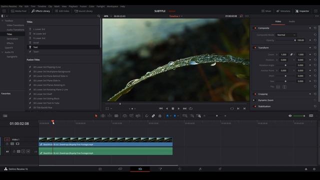This screenshot has height=180, width=320.
Task: Click the Replace Clip icon
Action: pos(138,116)
